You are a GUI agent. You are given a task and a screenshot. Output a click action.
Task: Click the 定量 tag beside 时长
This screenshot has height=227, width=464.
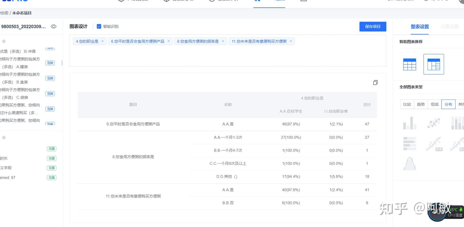(52, 158)
